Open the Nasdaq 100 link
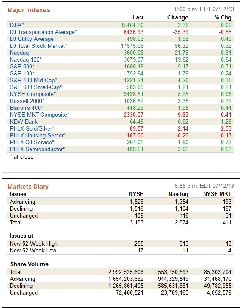This screenshot has height=308, width=243. coord(26,59)
